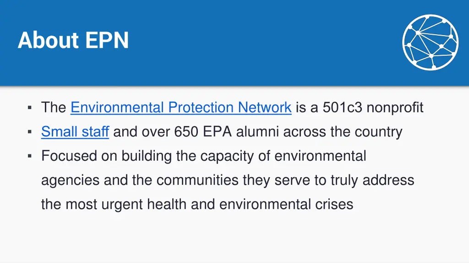Click the word 'Network' in the first link
469x263 pixels.
[265, 107]
